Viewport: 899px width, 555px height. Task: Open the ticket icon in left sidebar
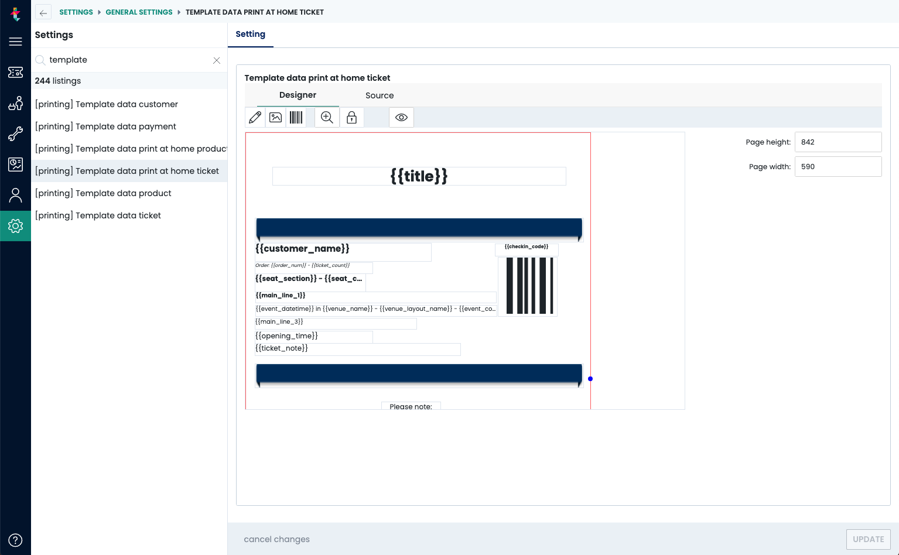15,72
